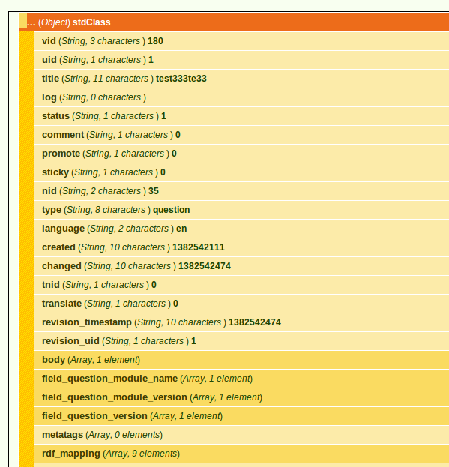Click the metatags array row
449x467 pixels.
(242, 435)
